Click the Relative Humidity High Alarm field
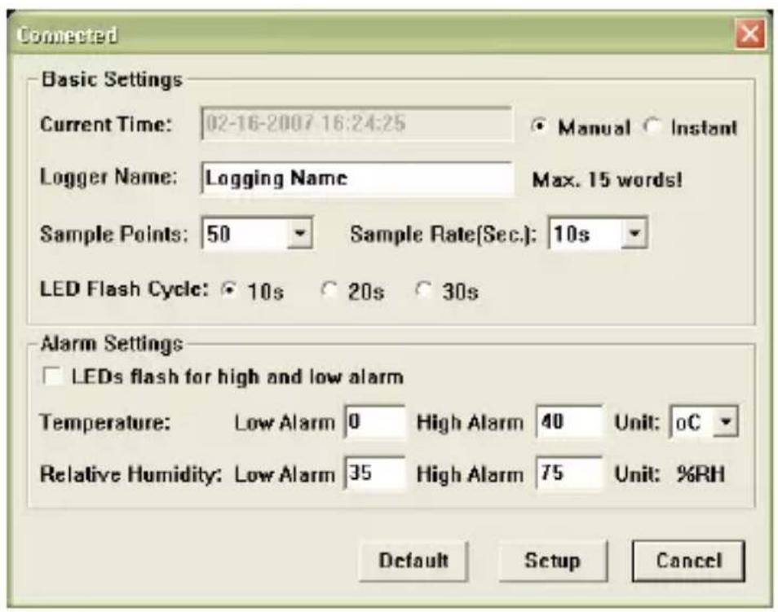The image size is (778, 612). 569,473
